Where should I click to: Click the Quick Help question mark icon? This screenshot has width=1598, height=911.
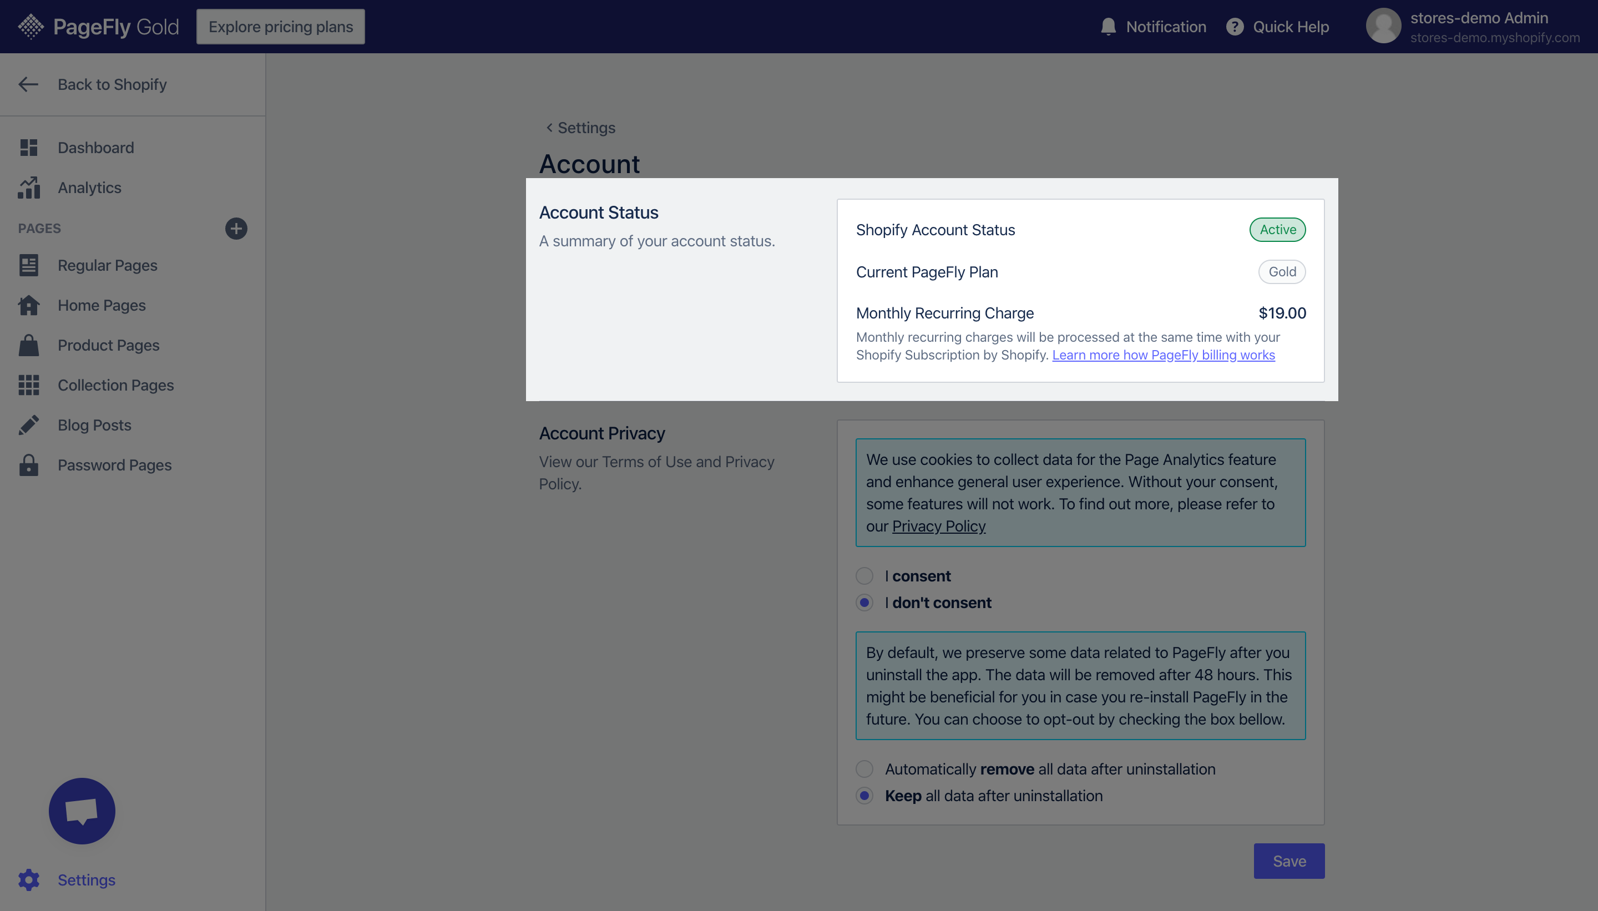tap(1235, 27)
